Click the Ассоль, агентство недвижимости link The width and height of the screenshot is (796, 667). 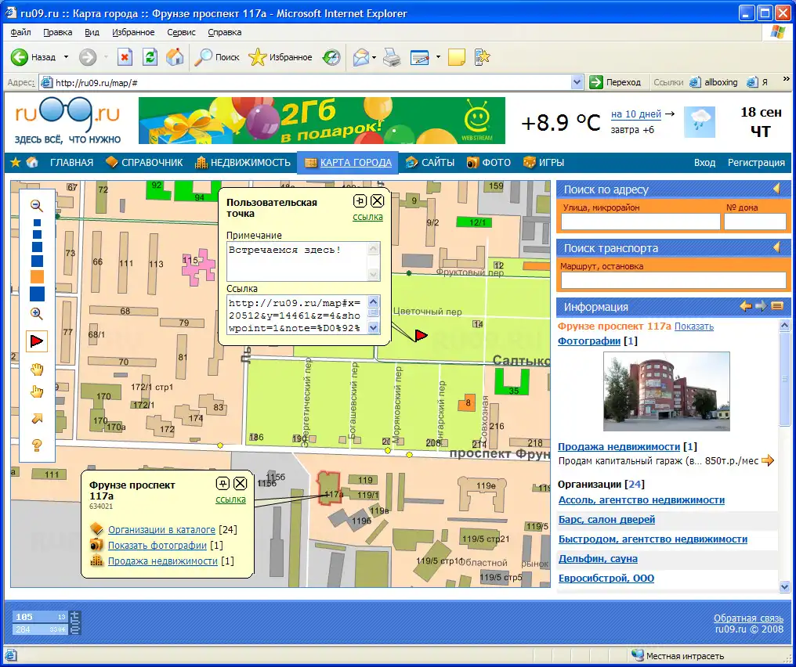pyautogui.click(x=641, y=500)
